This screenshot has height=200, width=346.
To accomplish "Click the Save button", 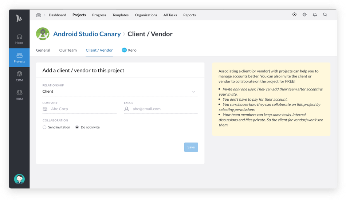I will click(191, 147).
